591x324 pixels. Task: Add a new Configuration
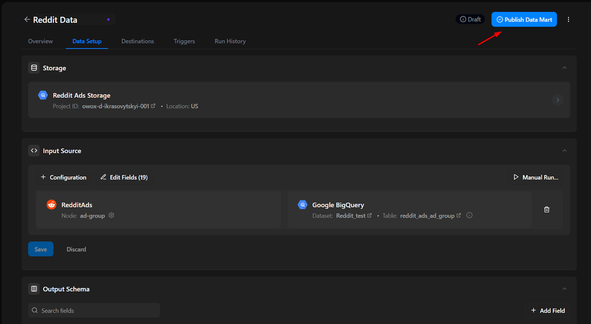tap(64, 177)
